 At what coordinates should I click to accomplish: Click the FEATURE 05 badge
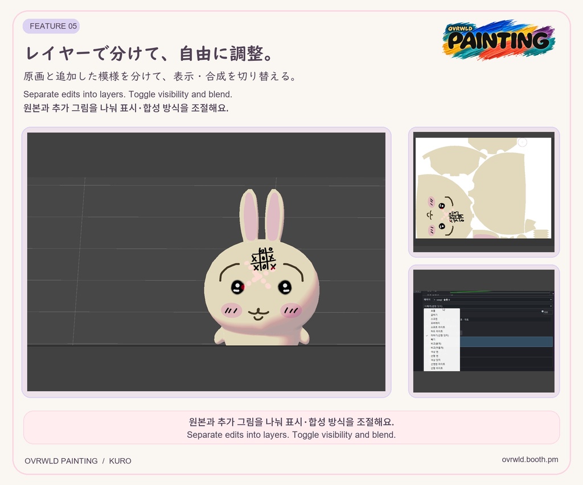51,26
